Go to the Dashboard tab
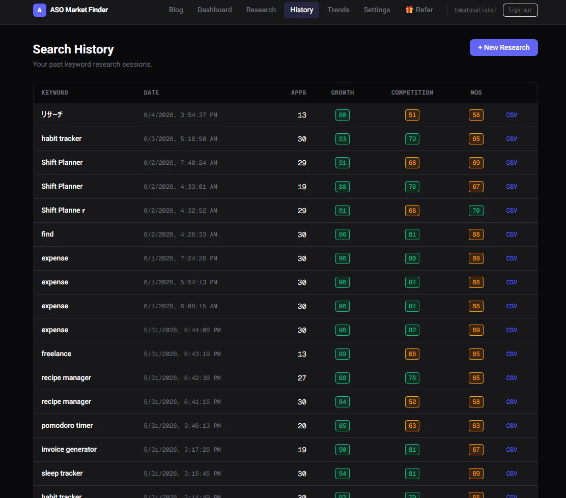 (214, 10)
